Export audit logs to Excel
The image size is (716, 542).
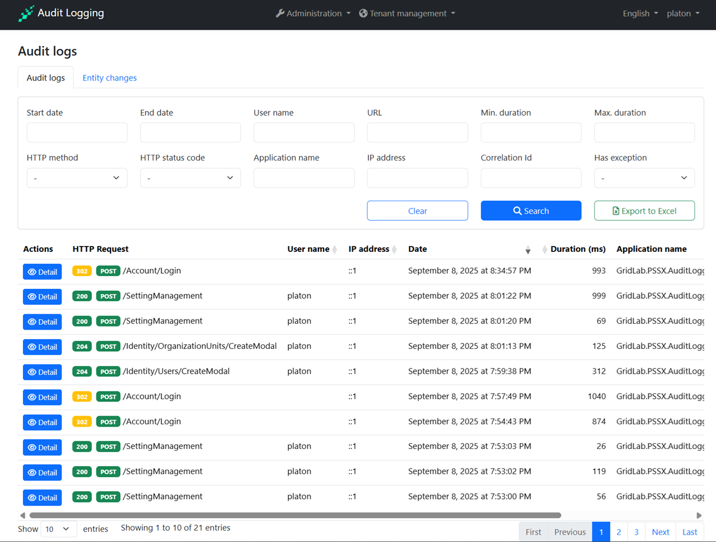point(644,211)
